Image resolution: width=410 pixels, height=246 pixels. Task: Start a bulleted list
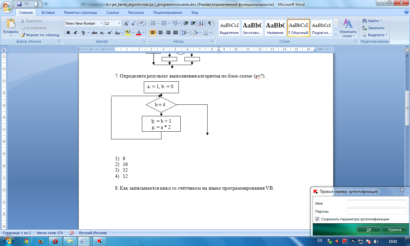[x=154, y=23]
